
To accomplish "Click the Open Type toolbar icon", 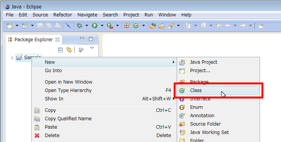I will [153, 26].
